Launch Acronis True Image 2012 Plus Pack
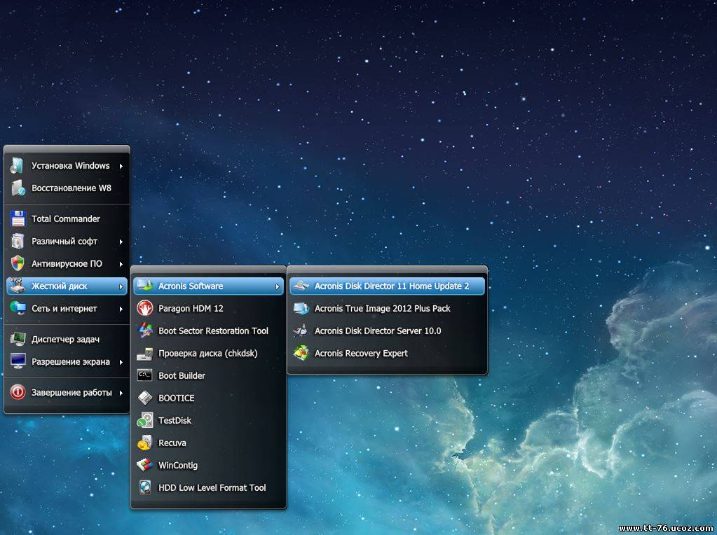The image size is (717, 535). point(388,308)
